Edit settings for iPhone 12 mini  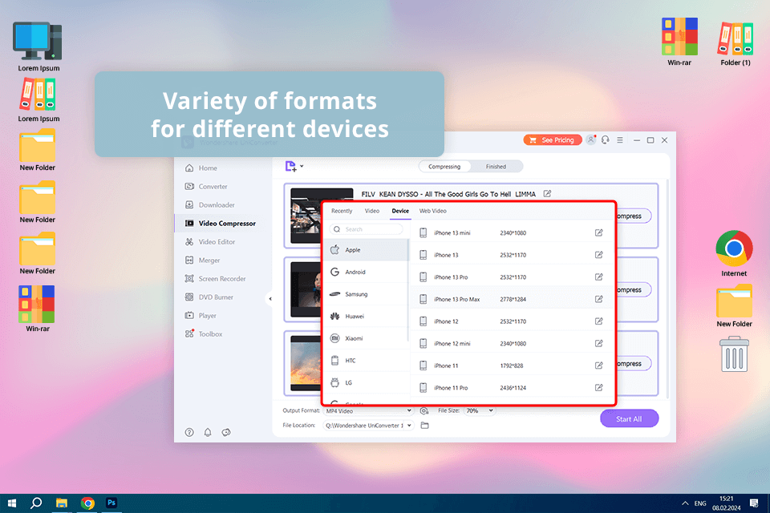(598, 343)
